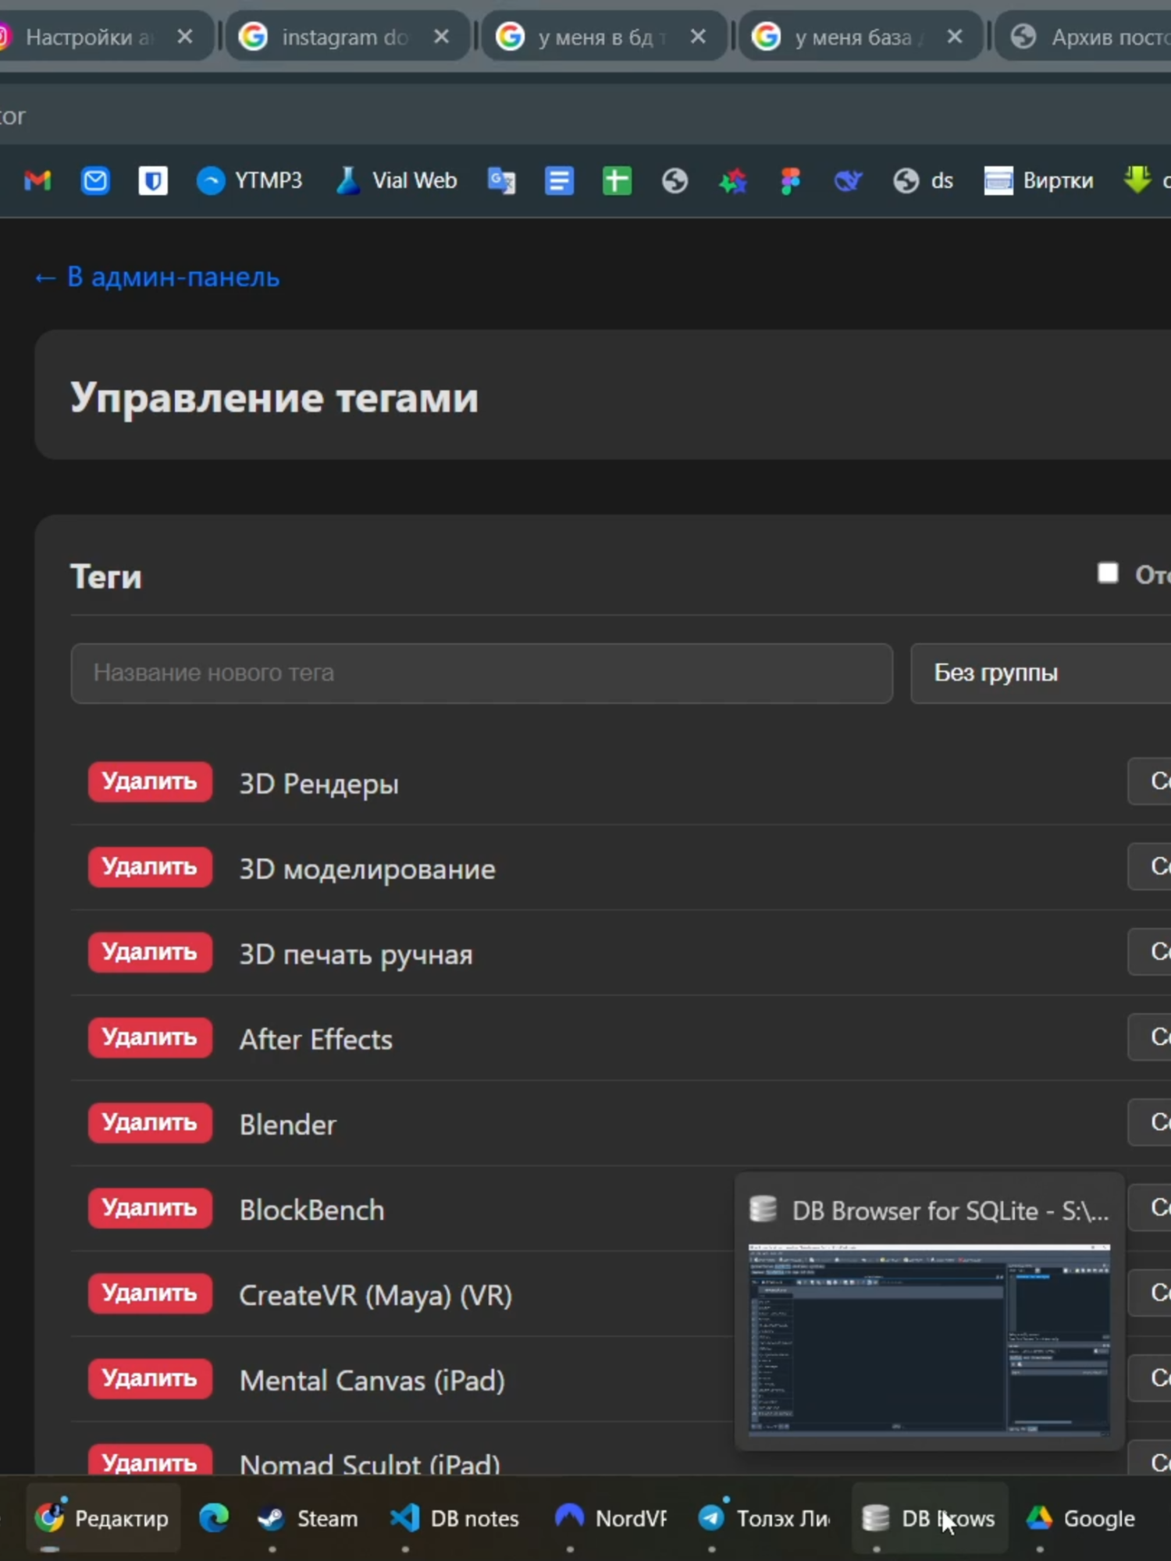The width and height of the screenshot is (1171, 1561).
Task: Open Telegram from the taskbar
Action: [x=763, y=1518]
